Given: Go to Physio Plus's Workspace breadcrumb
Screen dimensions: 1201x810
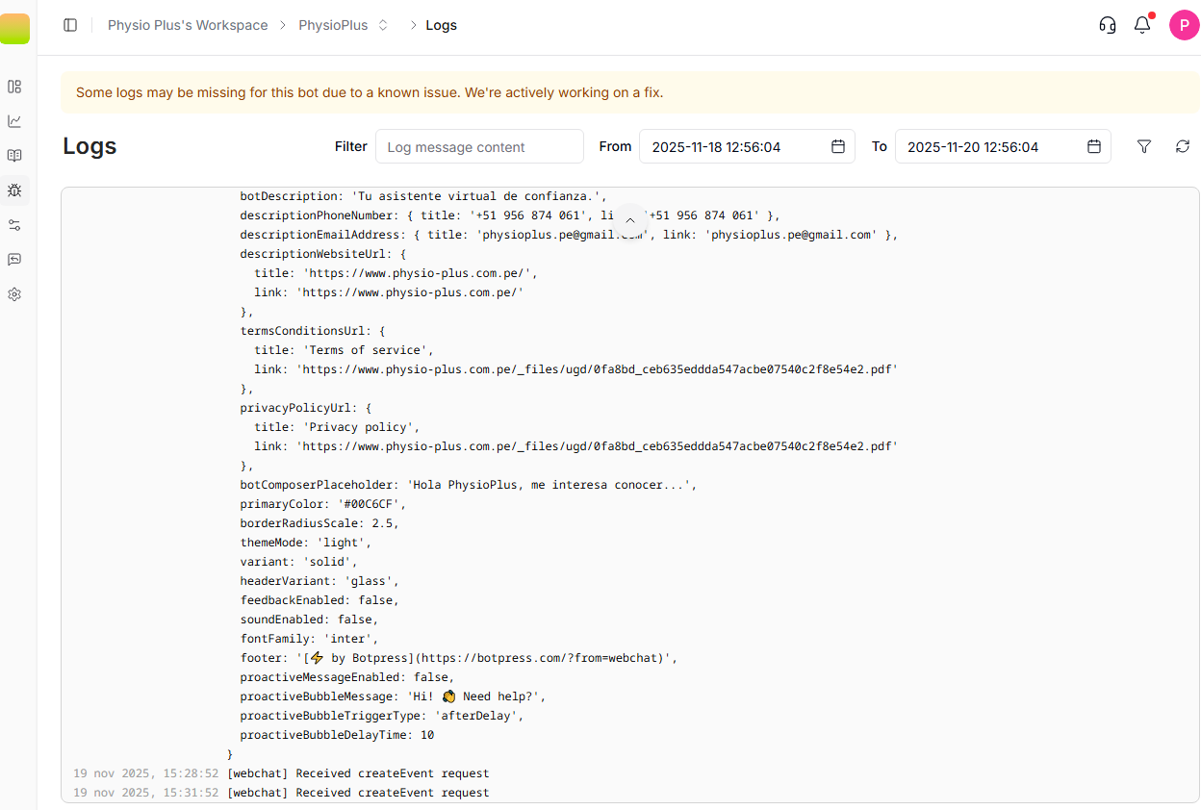Looking at the screenshot, I should click(x=188, y=25).
